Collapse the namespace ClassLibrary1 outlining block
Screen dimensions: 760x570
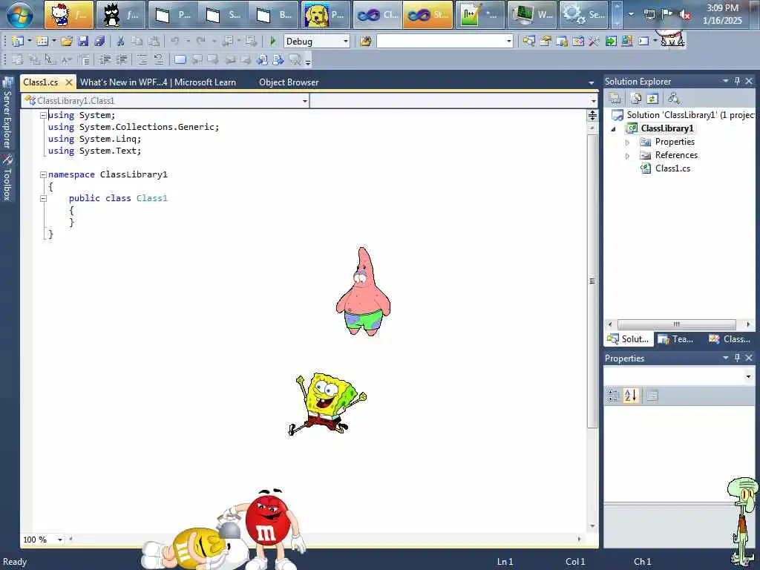pos(43,174)
